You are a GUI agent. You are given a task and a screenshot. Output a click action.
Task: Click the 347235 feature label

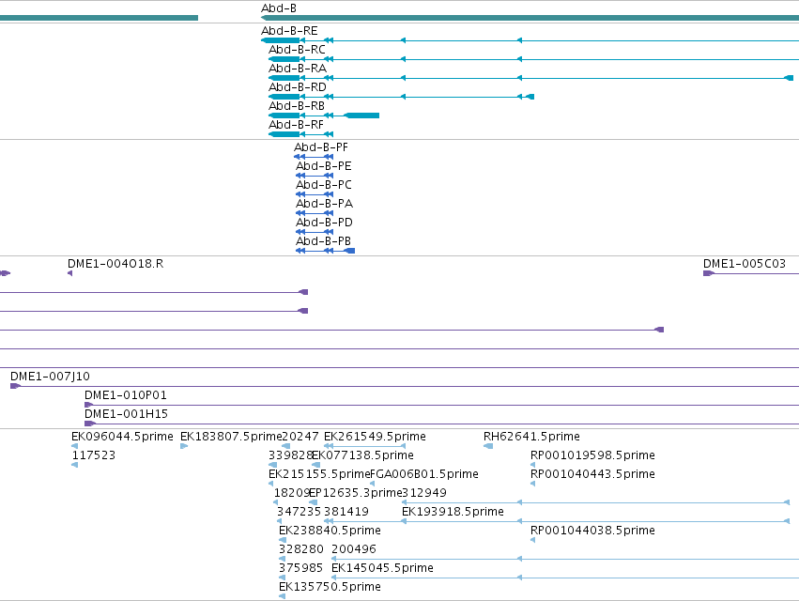tap(299, 512)
